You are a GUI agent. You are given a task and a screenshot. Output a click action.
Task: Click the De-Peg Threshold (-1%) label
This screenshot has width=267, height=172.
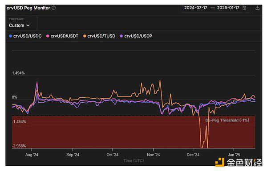pos(227,120)
